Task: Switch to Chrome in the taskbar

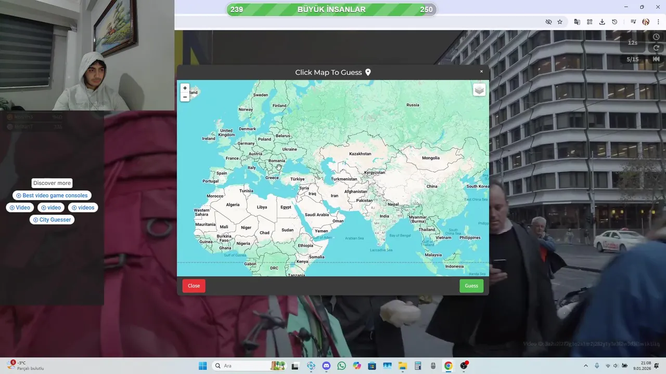Action: click(448, 366)
